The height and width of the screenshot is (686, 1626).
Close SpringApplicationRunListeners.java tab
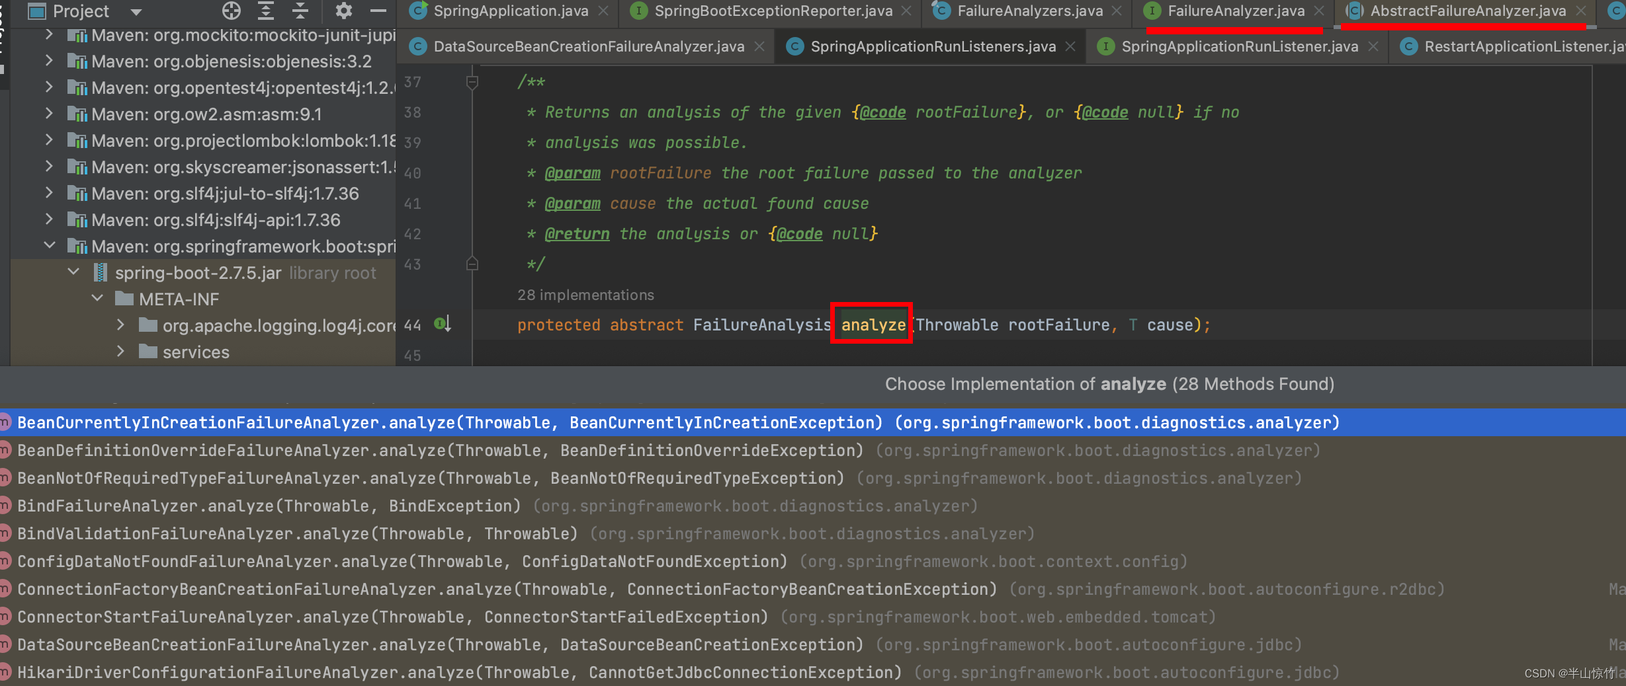tap(1070, 47)
